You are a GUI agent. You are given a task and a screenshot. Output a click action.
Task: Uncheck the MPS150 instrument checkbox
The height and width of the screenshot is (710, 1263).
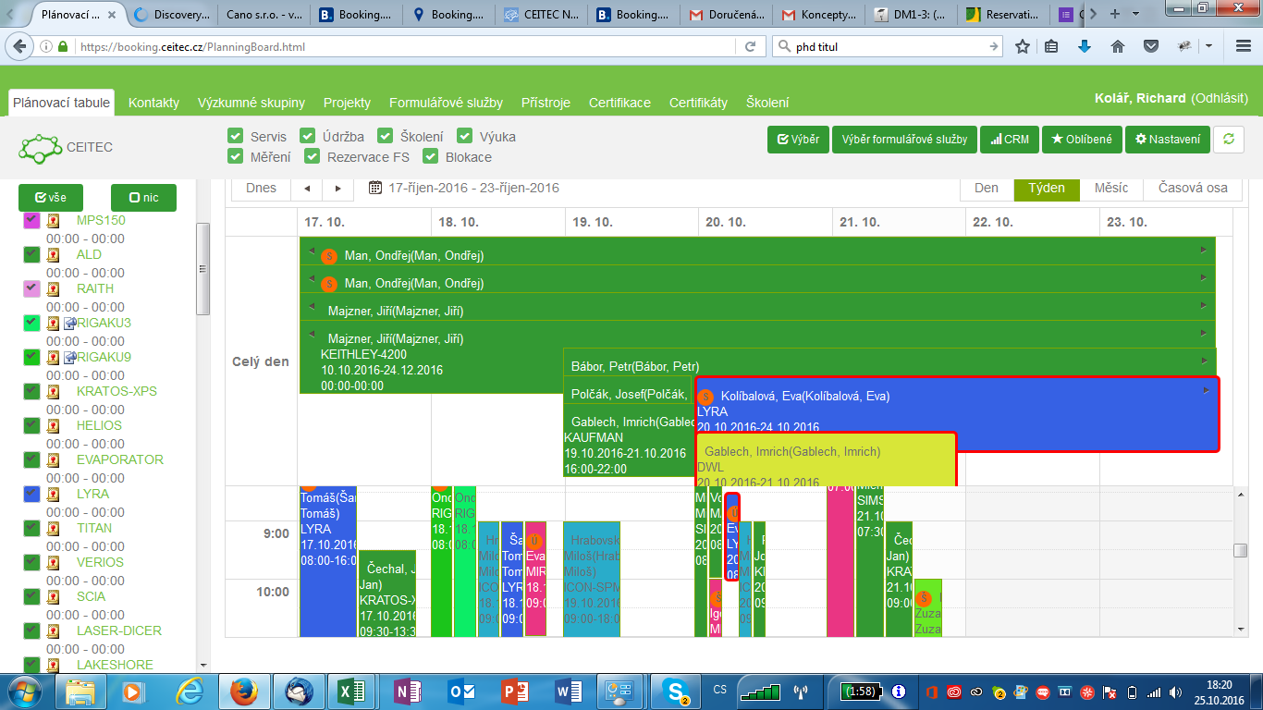31,220
